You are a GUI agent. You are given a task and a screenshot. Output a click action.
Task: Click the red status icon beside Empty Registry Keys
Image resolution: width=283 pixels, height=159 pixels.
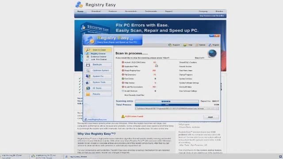coord(123,71)
